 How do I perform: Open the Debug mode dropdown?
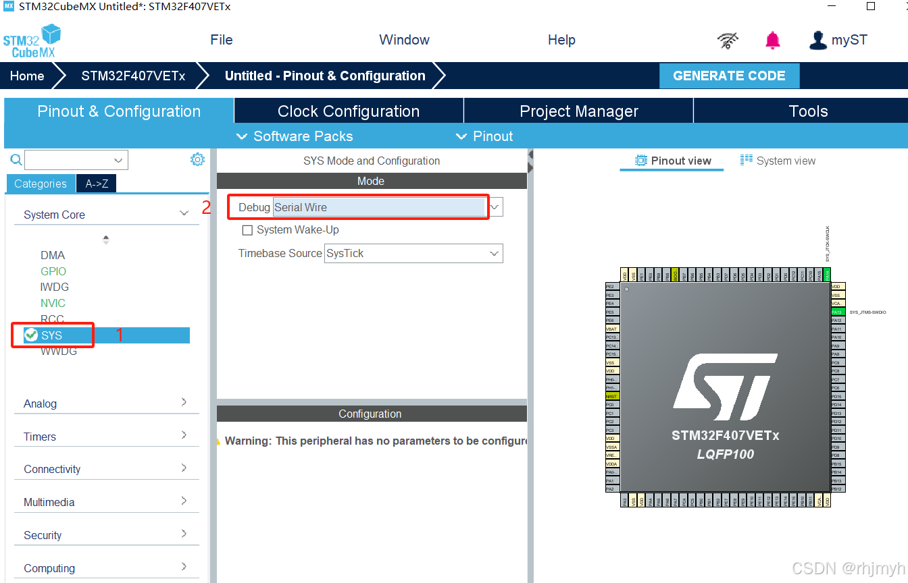pos(493,206)
